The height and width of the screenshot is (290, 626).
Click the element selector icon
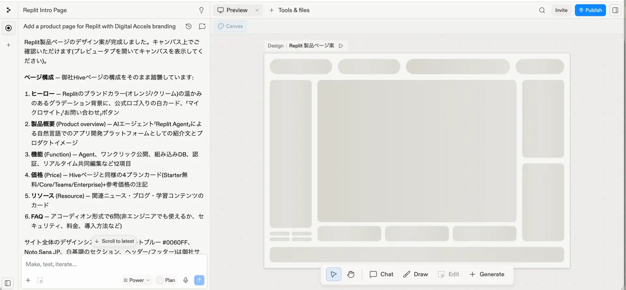[40, 280]
